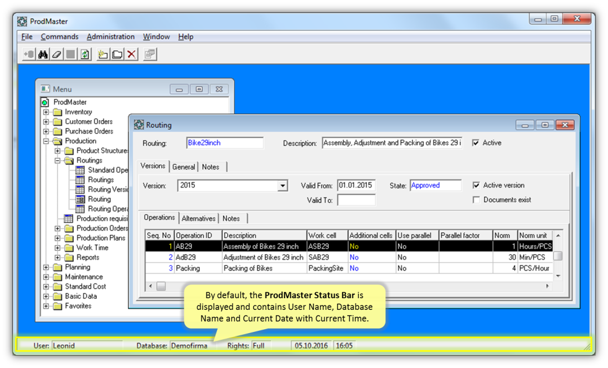Uncheck the Active version checkbox
The image size is (608, 368).
(476, 185)
